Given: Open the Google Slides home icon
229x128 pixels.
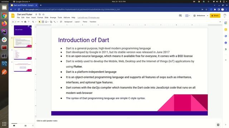Looking at the screenshot, I should [13, 16].
